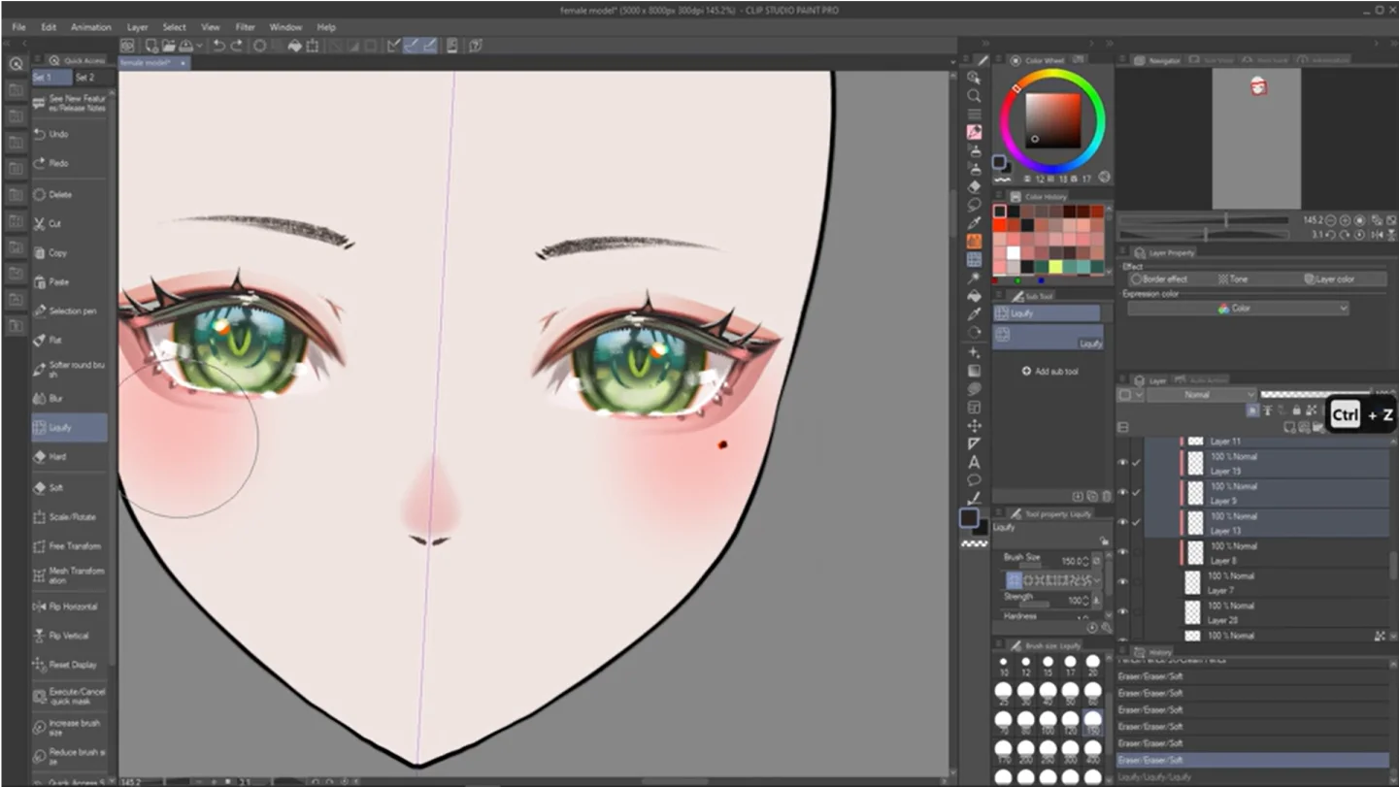Toggle visibility of Layer 13
Image resolution: width=1399 pixels, height=787 pixels.
coord(1122,523)
